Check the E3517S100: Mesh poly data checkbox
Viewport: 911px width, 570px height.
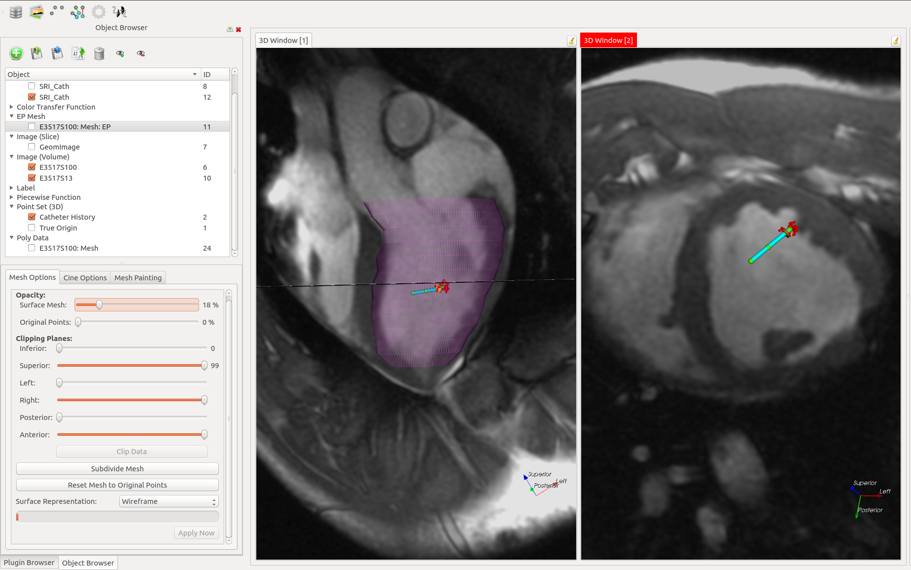click(x=32, y=248)
